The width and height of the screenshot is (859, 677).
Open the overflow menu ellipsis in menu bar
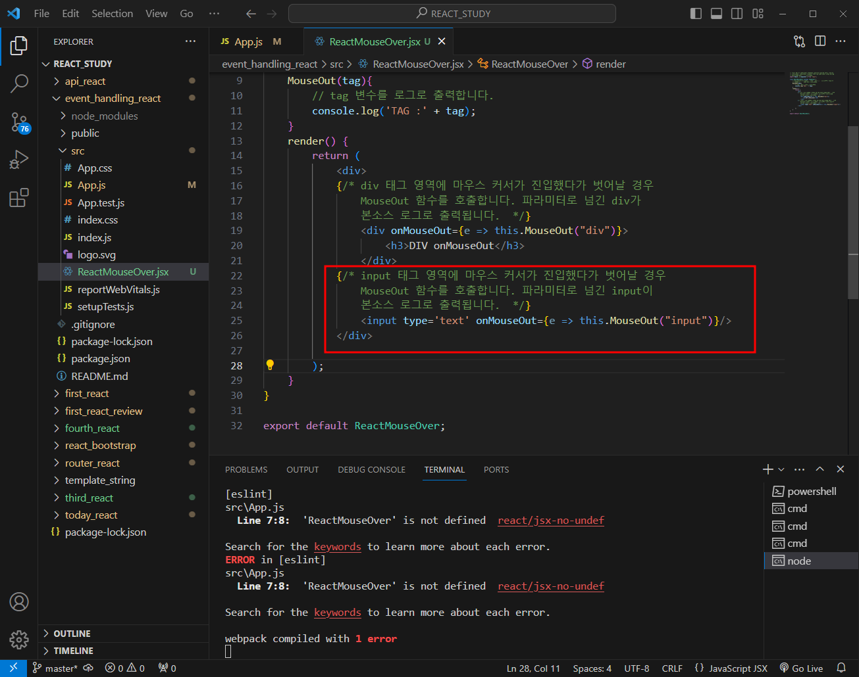pos(214,13)
